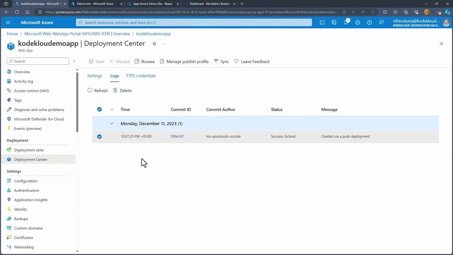Viewport: 453px width, 255px height.
Task: Open Configuration in the sidebar
Action: [x=26, y=181]
